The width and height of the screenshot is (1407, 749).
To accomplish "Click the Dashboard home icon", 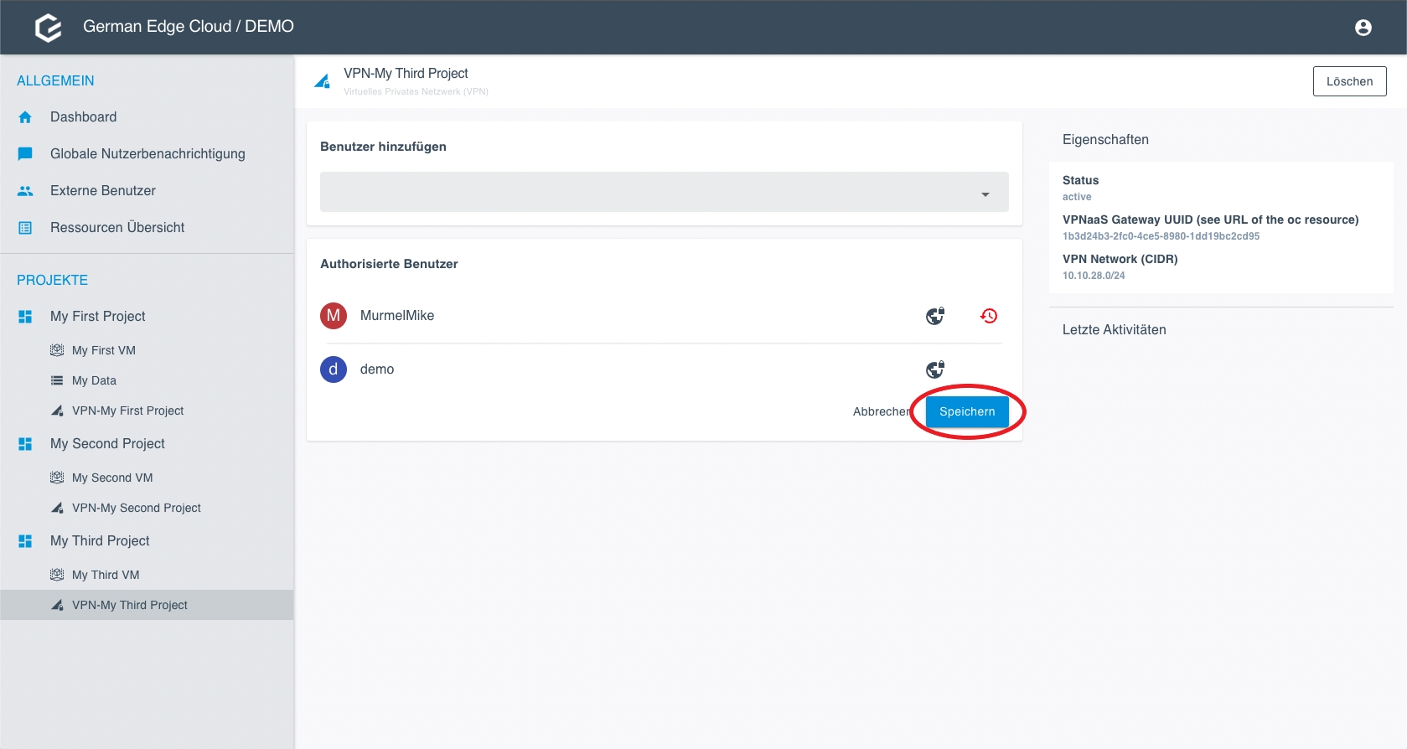I will pos(25,117).
